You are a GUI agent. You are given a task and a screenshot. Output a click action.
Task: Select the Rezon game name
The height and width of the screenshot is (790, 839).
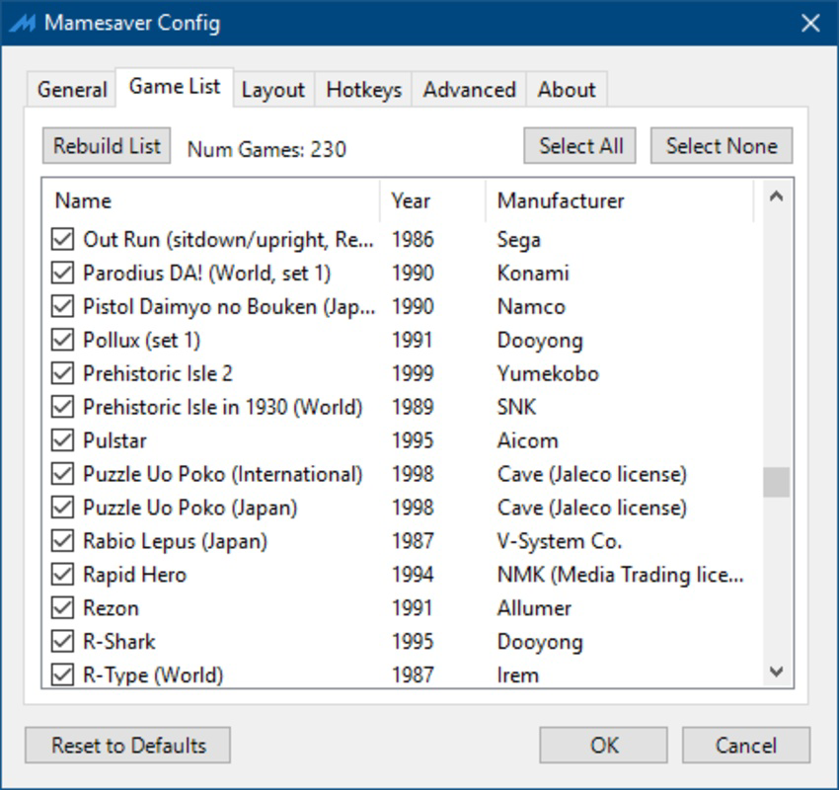point(111,608)
